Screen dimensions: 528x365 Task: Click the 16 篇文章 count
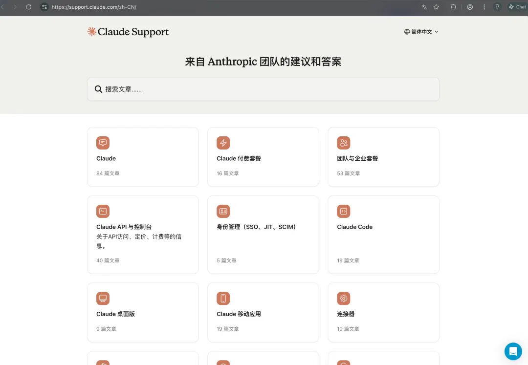(228, 173)
